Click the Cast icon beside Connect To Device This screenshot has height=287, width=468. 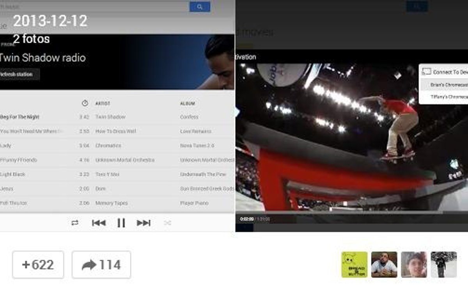pos(426,72)
